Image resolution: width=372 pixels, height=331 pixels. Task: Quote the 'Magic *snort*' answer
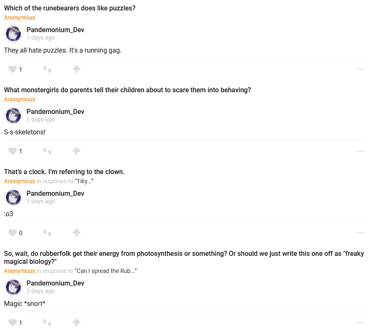pos(47,323)
